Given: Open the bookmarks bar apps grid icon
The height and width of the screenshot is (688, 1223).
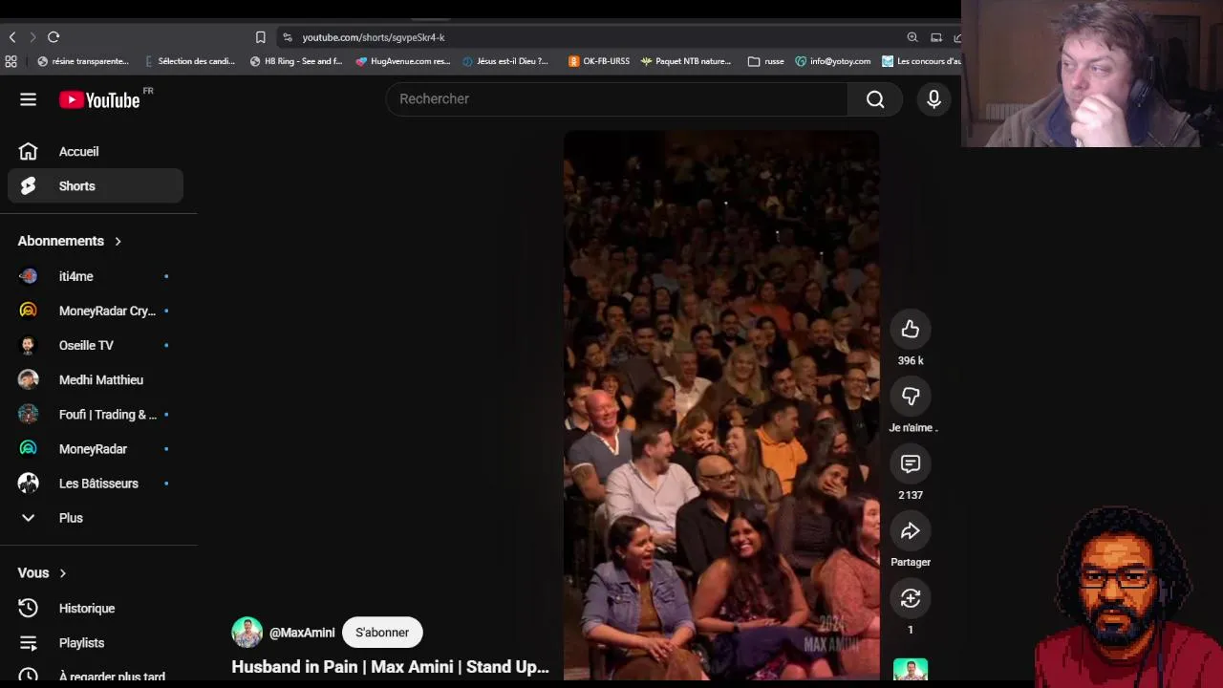Looking at the screenshot, I should coord(11,61).
